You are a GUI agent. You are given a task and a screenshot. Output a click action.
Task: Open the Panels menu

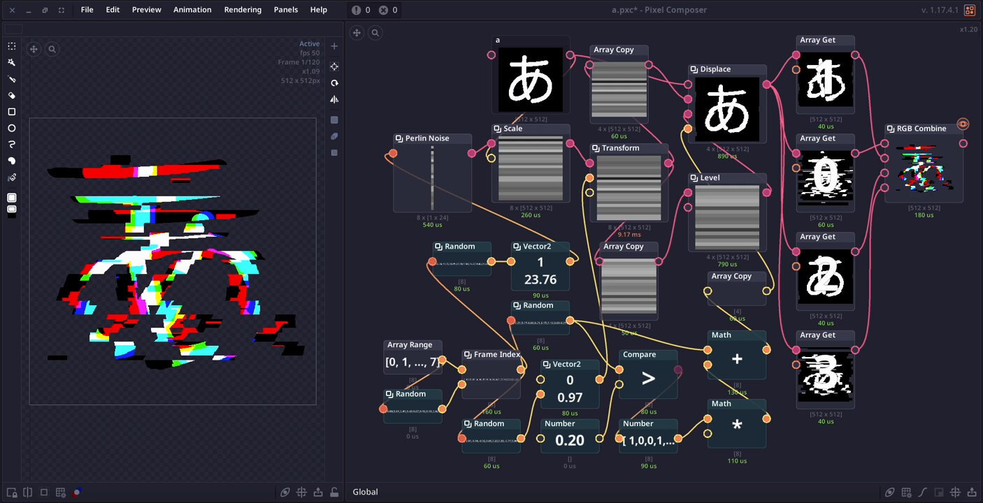click(x=285, y=10)
